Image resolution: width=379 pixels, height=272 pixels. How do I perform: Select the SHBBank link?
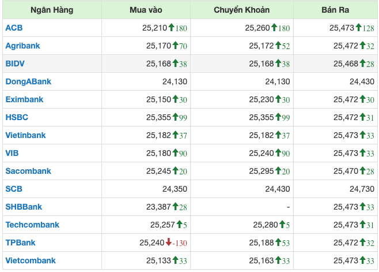point(24,207)
